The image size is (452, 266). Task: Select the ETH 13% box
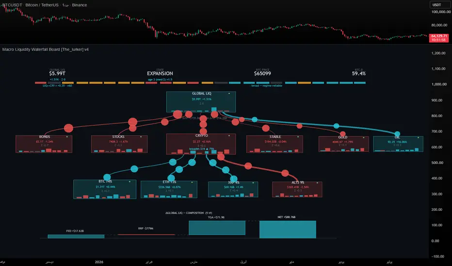(169, 189)
